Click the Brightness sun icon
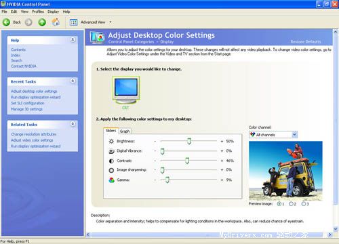This screenshot has height=244, width=339. [x=111, y=141]
